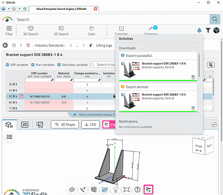The width and height of the screenshot is (223, 195).
Task: Open browser back history dropdown arrow
Action: [x=9, y=9]
